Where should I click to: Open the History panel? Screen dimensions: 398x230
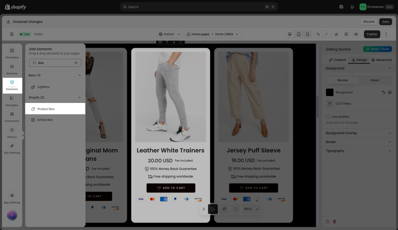tap(12, 132)
